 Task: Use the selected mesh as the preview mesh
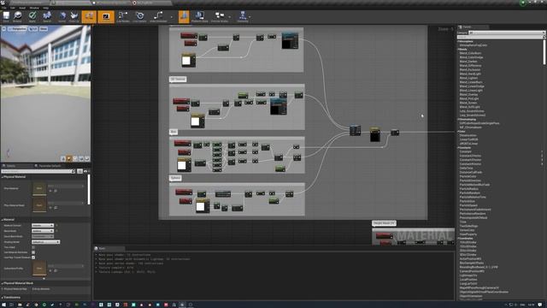[x=87, y=158]
